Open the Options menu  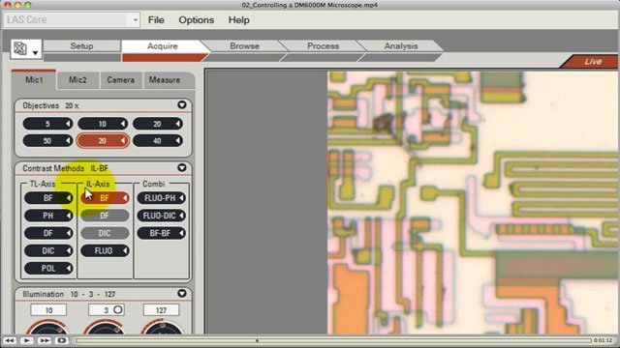tap(196, 20)
